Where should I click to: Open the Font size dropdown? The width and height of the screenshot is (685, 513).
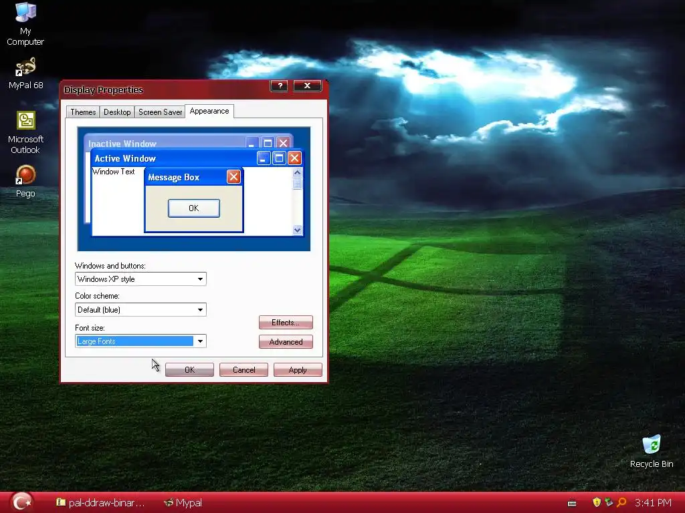pos(140,341)
